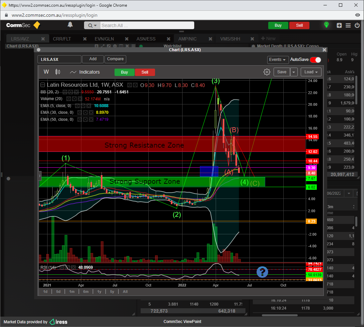364x327 pixels.
Task: Toggle the AutoSave switch
Action: click(x=315, y=60)
